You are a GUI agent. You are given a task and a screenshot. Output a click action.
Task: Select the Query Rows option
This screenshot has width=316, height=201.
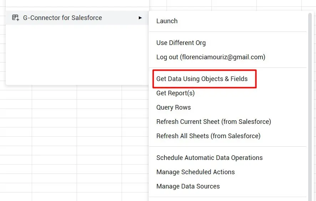pyautogui.click(x=173, y=107)
